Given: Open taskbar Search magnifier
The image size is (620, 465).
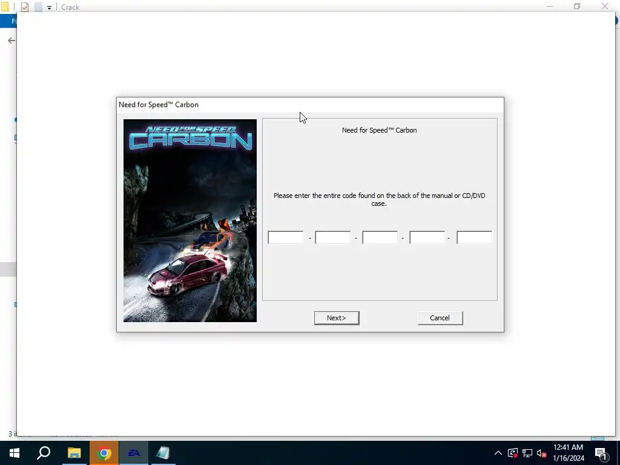Looking at the screenshot, I should [x=44, y=453].
